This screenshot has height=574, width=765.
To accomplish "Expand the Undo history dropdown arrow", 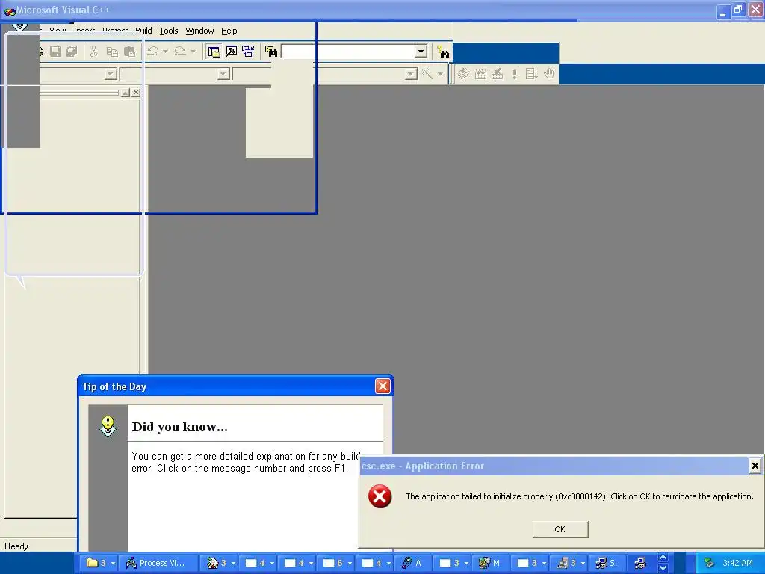I will (165, 52).
